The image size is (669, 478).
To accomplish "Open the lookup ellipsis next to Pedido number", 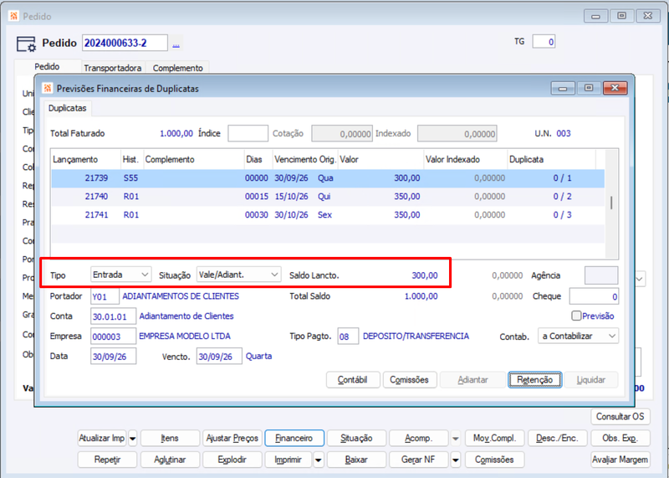I will [x=176, y=44].
